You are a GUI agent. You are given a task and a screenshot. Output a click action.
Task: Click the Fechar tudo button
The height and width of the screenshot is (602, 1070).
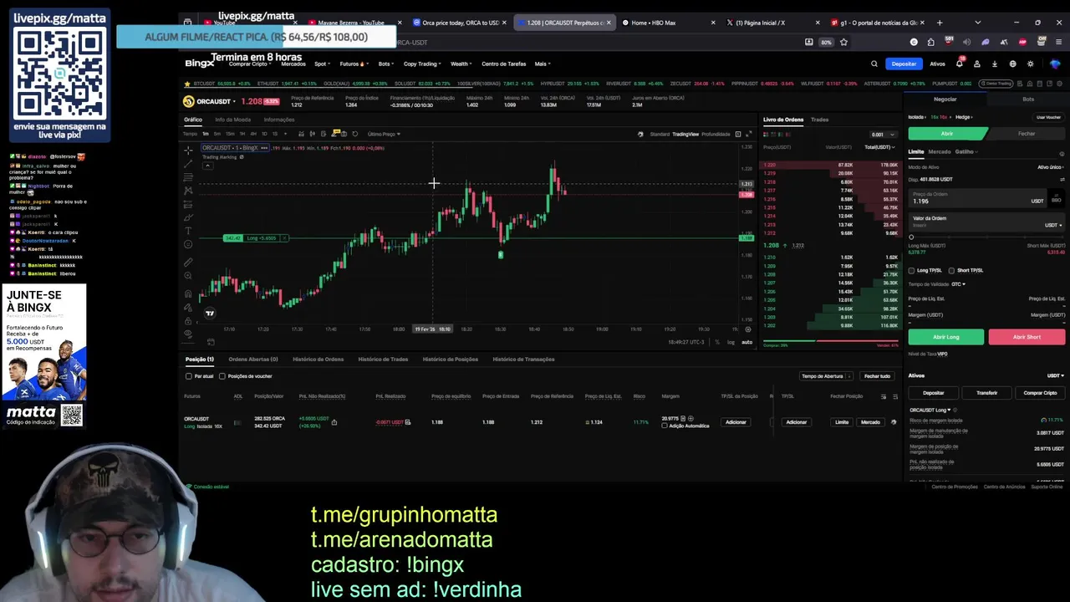click(877, 376)
